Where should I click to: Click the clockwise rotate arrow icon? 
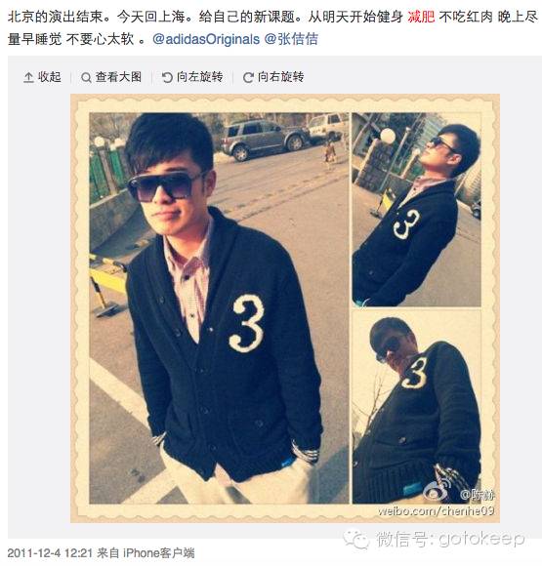pyautogui.click(x=248, y=77)
